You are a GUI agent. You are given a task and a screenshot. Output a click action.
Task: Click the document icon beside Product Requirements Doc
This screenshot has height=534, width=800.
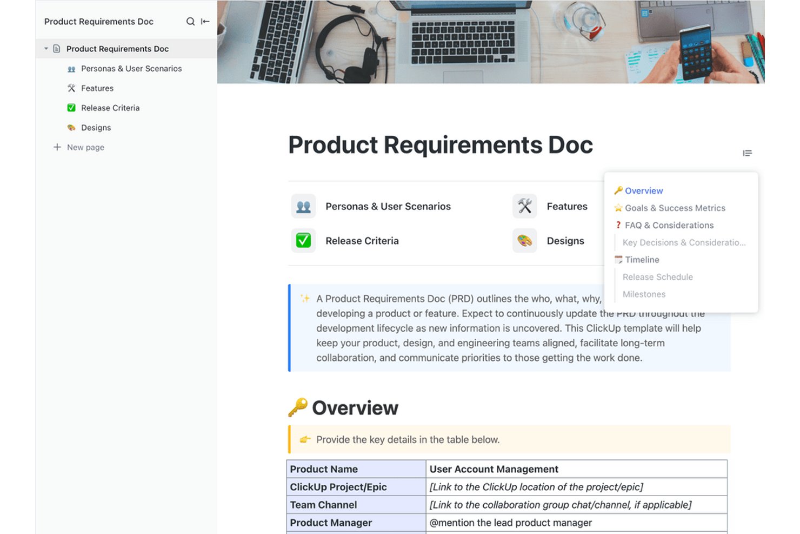tap(57, 49)
